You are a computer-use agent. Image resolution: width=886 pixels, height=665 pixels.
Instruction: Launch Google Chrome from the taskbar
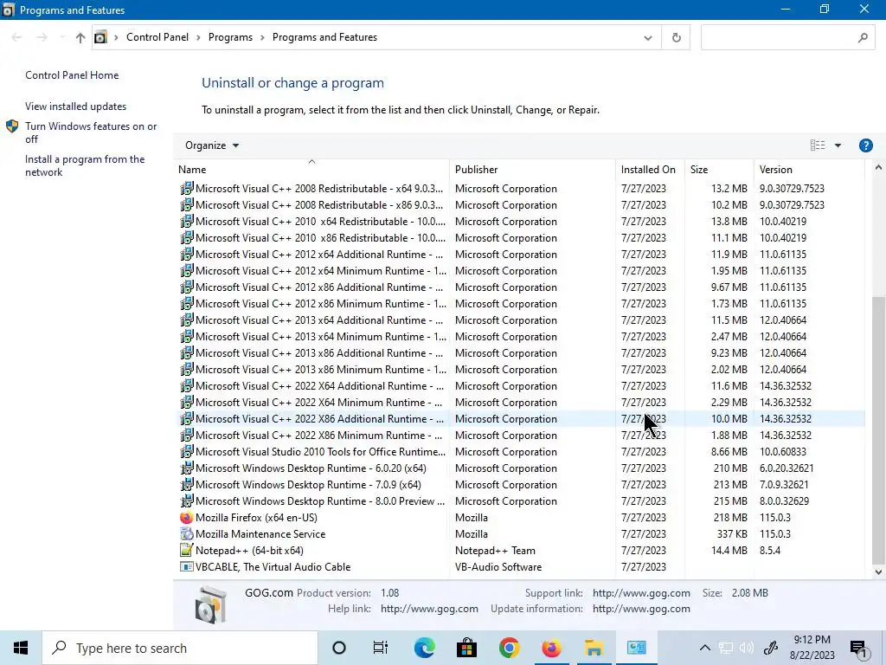(509, 648)
